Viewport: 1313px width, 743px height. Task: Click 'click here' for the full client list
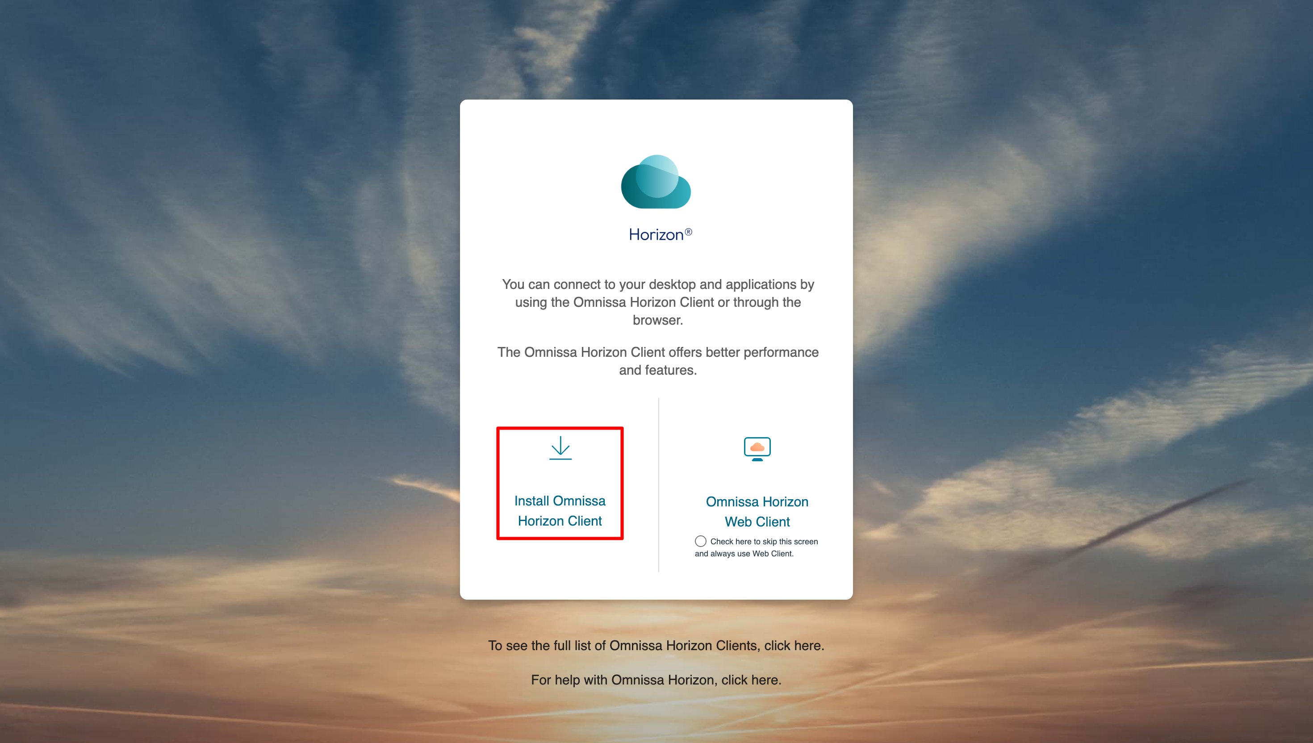tap(793, 646)
